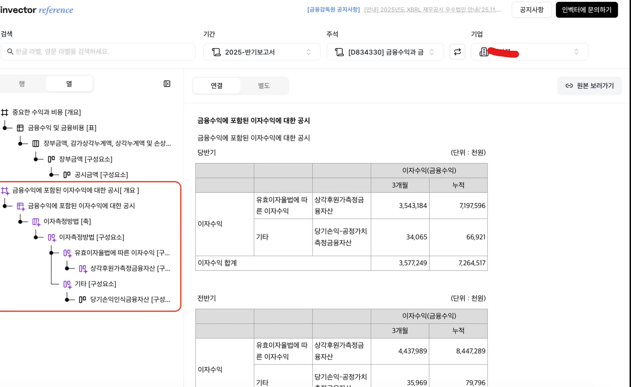Viewport: 631px width, 387px height.
Task: Open the 기간 dropdown (2025-반기보고서)
Action: coord(262,52)
